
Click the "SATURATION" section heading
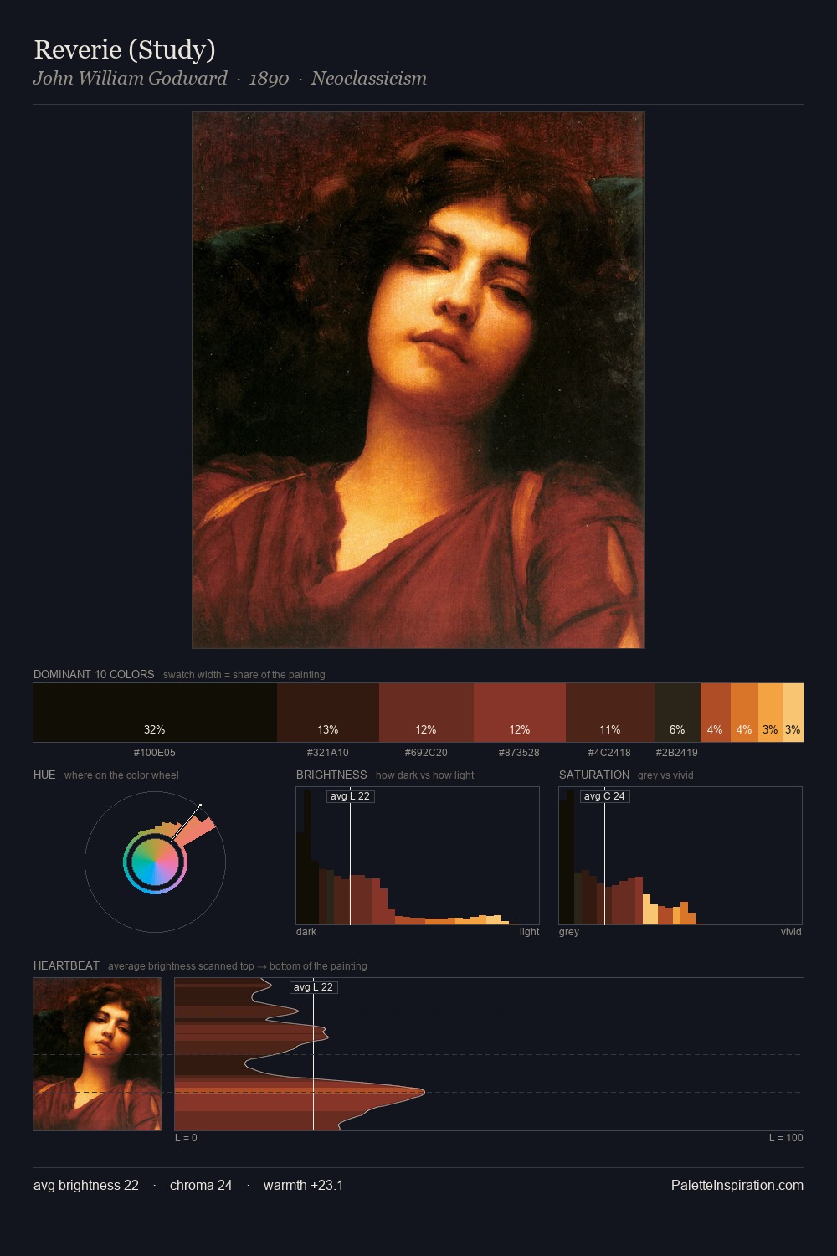point(594,775)
